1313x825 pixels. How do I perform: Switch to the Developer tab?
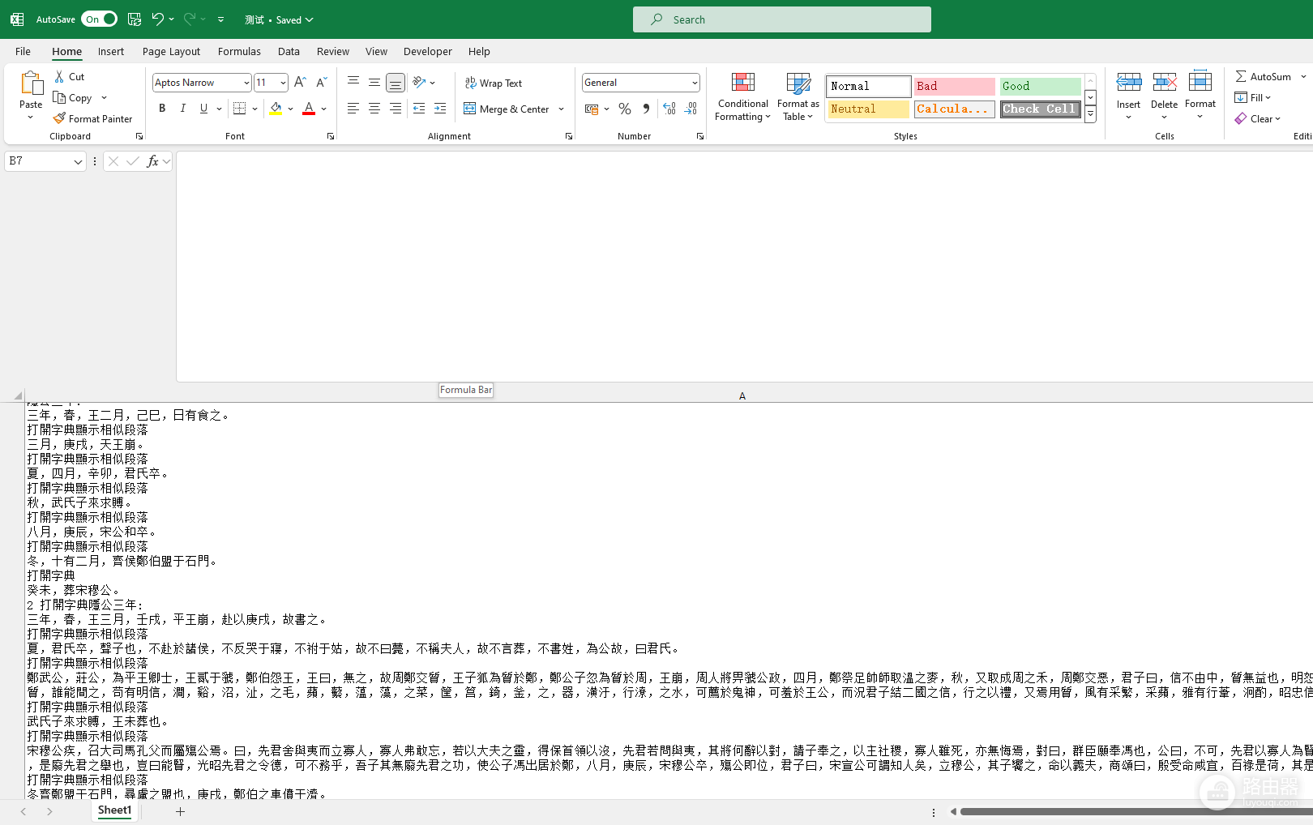[x=428, y=51]
